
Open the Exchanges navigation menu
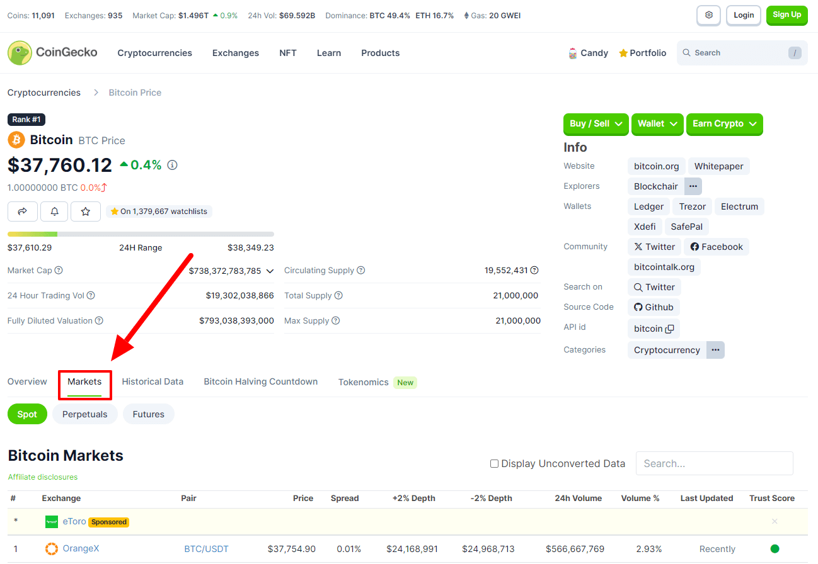coord(236,53)
